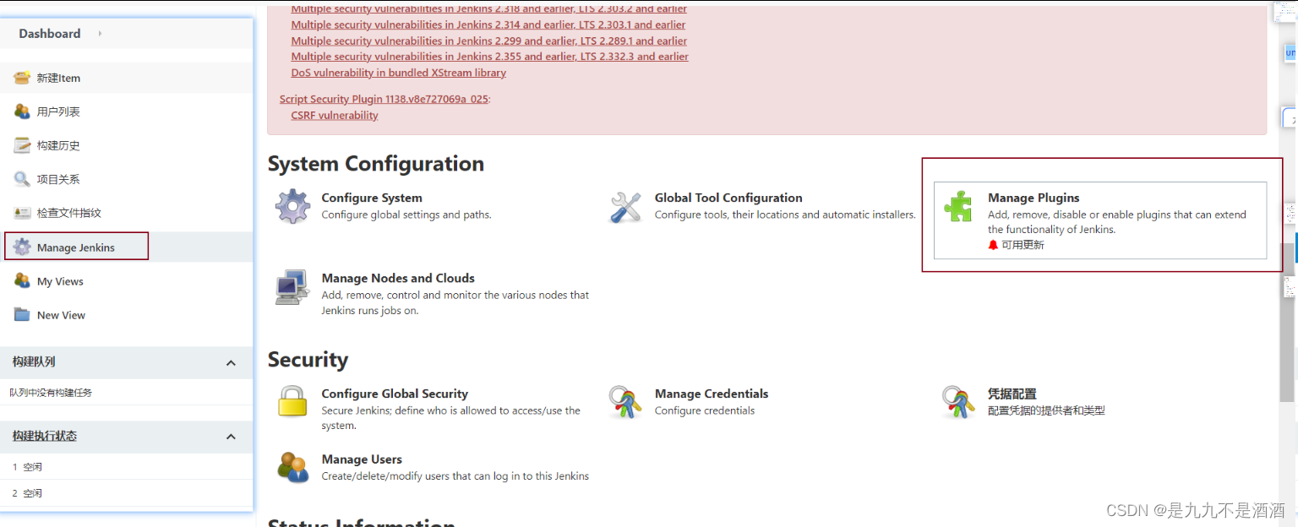The width and height of the screenshot is (1298, 527).
Task: Open the Global Tool Configuration wrench icon
Action: click(x=626, y=207)
